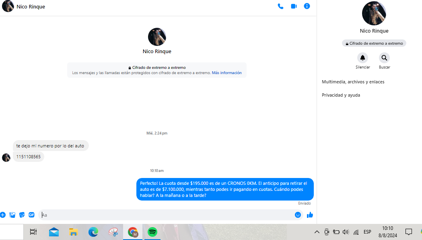Click the Cifrado de extremo a extremo badge

coord(374,43)
